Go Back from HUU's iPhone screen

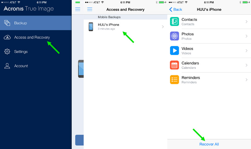click(x=176, y=9)
